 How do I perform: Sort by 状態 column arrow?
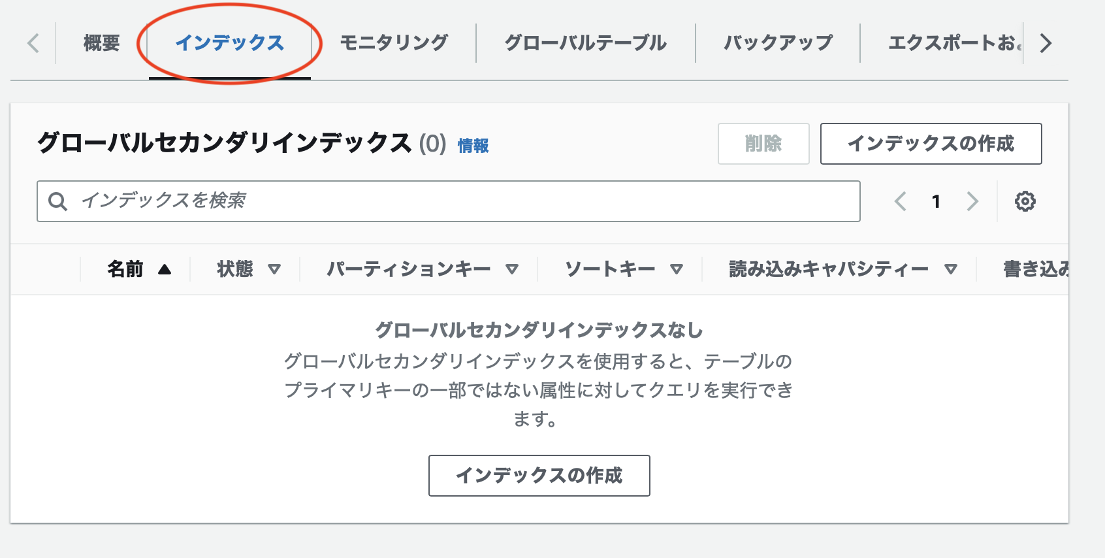[x=274, y=269]
